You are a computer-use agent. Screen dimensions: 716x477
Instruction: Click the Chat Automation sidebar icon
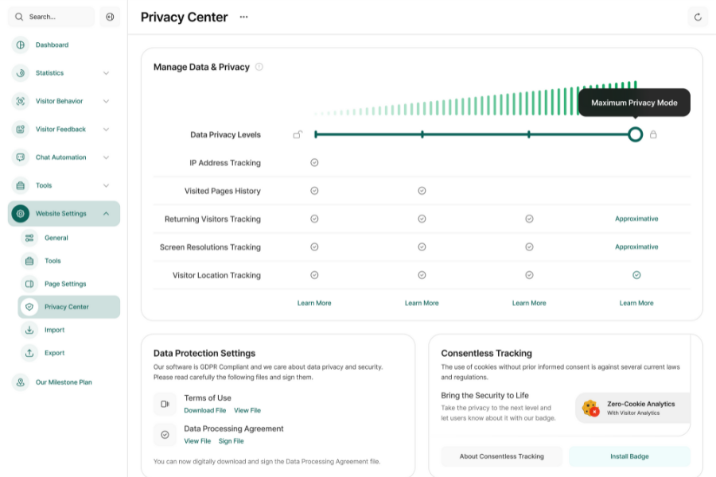coord(20,157)
